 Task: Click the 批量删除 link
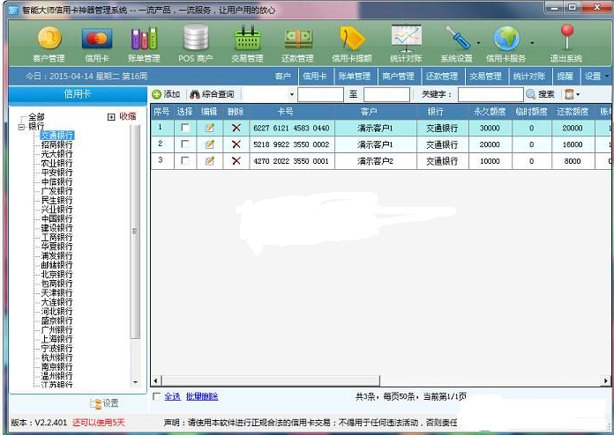tap(202, 396)
